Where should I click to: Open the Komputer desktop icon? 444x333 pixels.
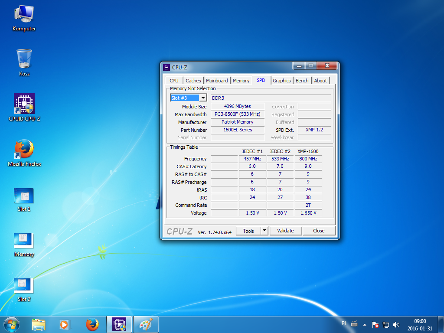24,15
